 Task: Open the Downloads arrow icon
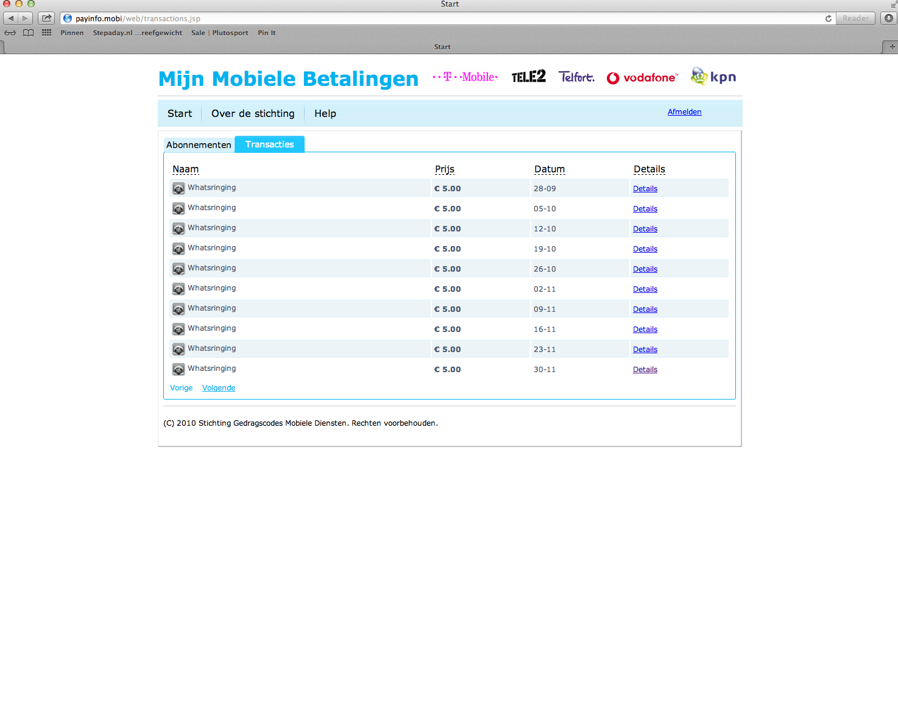coord(888,18)
